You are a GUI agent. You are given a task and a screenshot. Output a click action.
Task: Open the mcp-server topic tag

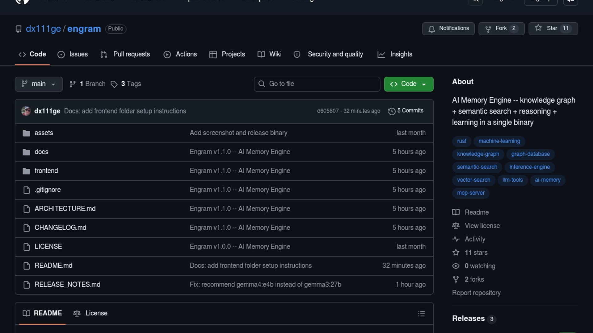(x=471, y=193)
